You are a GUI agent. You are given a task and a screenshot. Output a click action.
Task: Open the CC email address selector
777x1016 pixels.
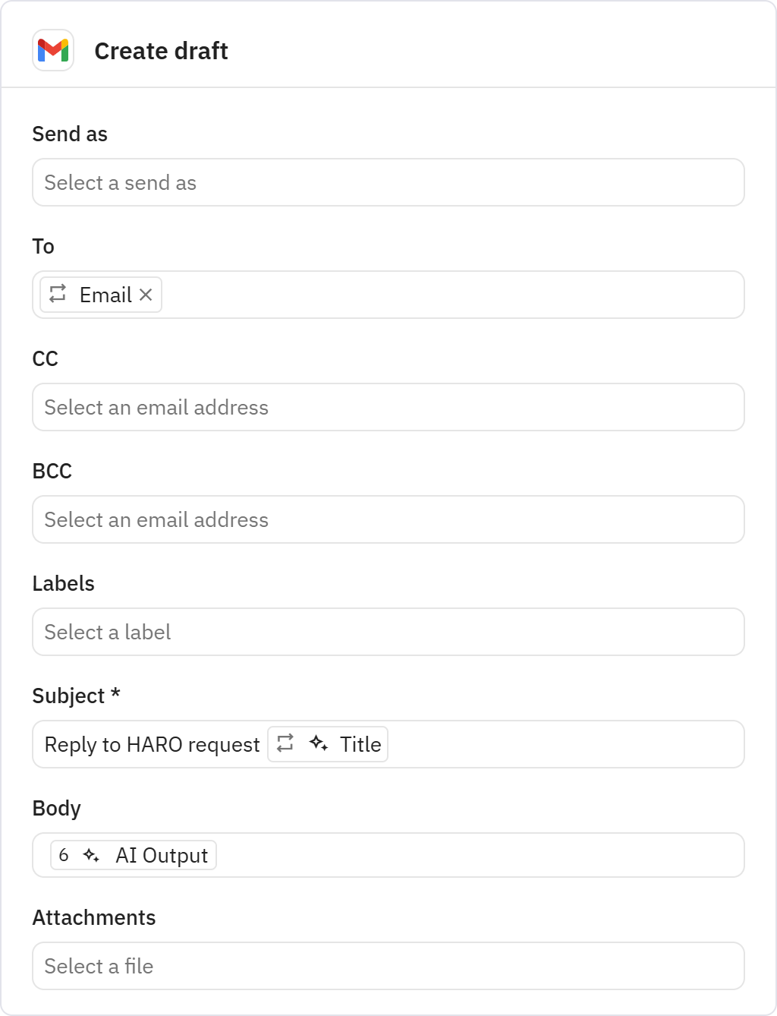[x=388, y=407]
